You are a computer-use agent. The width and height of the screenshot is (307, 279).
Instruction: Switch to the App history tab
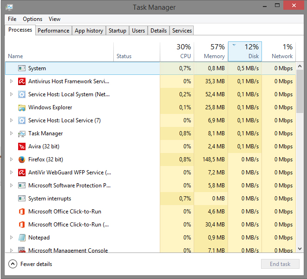[89, 31]
